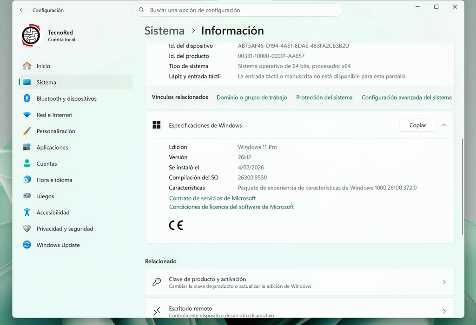Collapse the Especificaciones de Windows section
Screen dimensions: 476x325
coord(444,125)
